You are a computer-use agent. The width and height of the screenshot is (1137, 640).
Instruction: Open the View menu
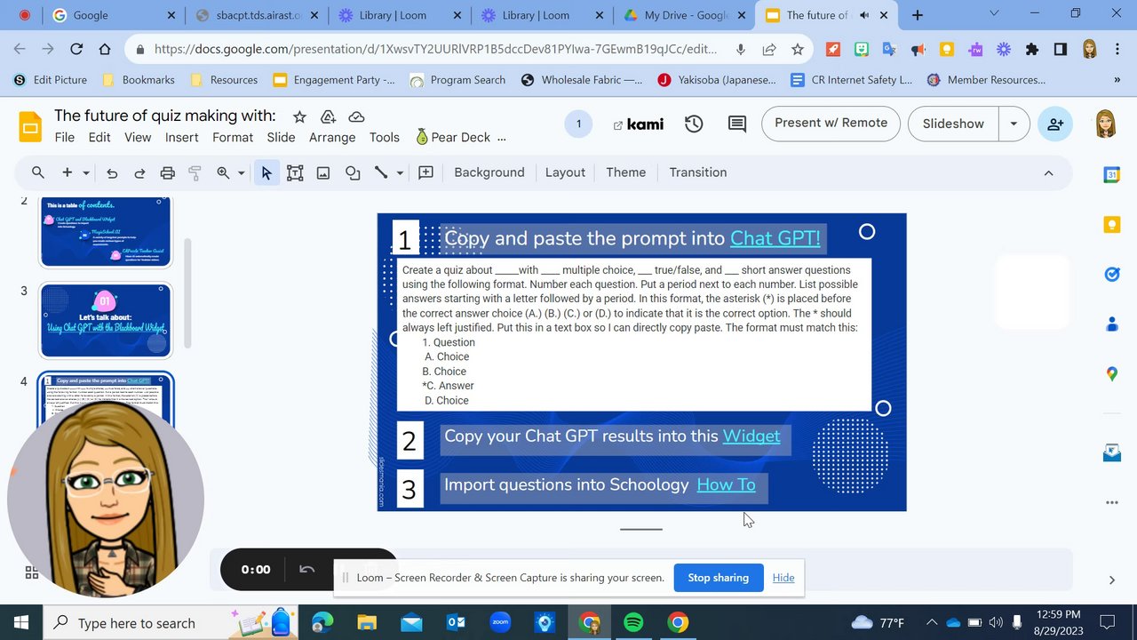pos(138,137)
